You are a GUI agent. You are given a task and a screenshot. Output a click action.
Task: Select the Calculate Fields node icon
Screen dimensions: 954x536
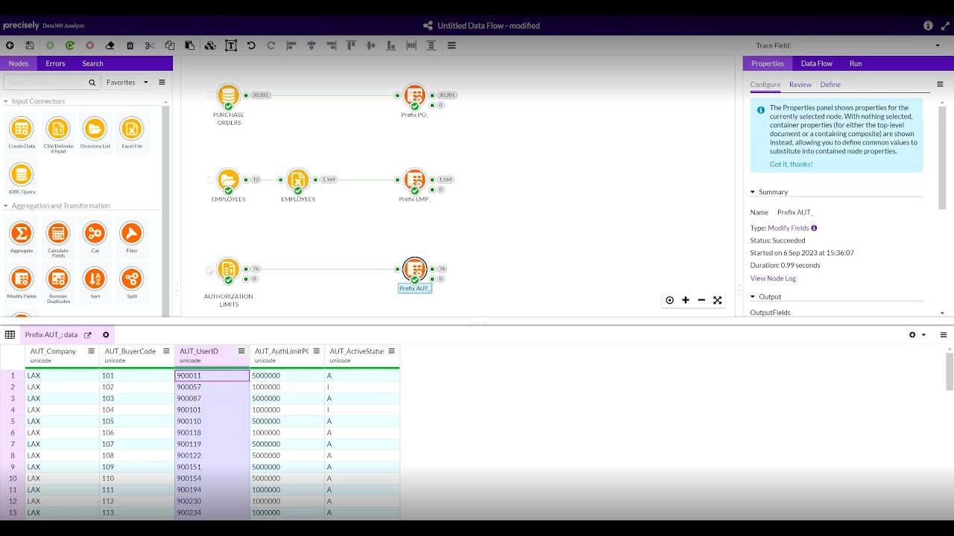[58, 233]
